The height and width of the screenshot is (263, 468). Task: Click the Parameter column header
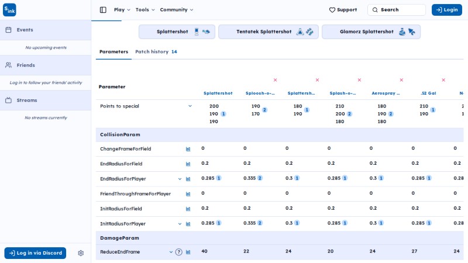(112, 86)
